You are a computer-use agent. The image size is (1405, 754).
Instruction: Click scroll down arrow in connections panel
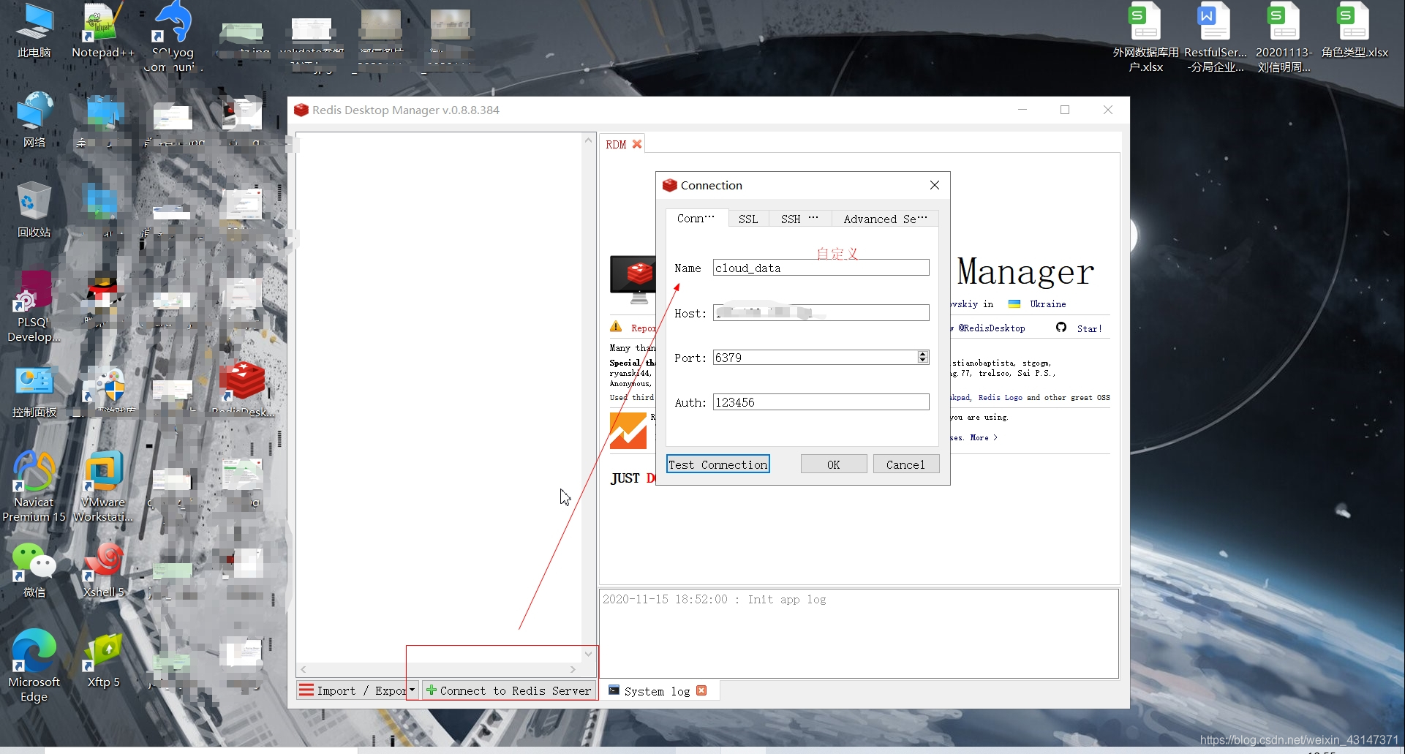coord(588,654)
